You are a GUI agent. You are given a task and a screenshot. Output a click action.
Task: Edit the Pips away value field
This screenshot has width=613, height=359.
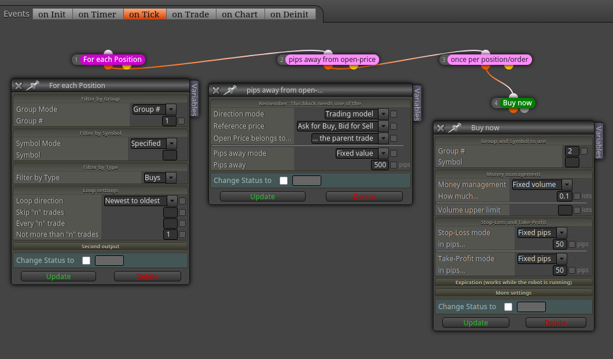[380, 164]
